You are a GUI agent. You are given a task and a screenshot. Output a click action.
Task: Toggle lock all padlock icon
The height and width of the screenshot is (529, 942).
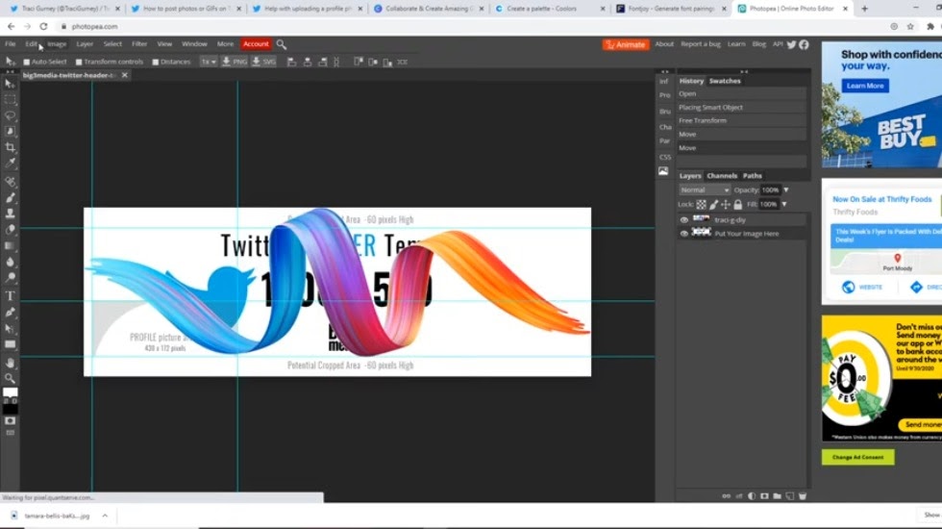click(738, 204)
